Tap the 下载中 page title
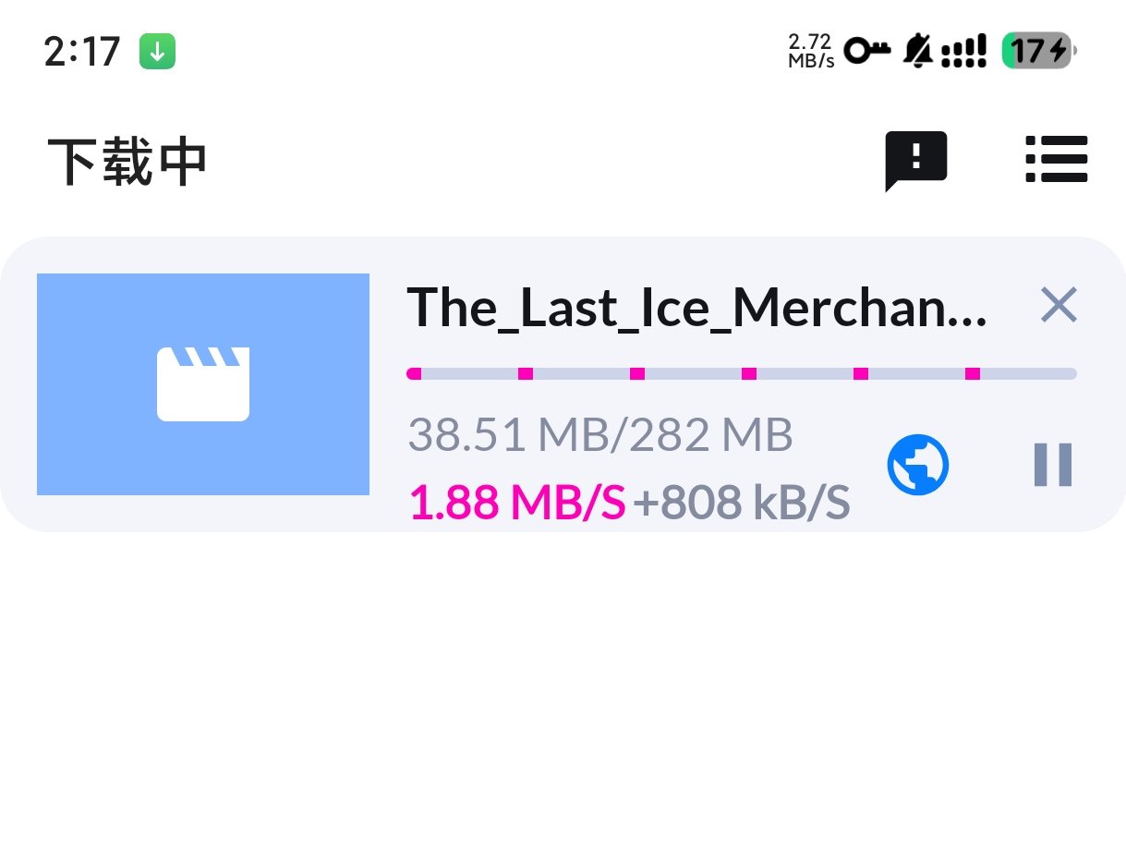Viewport: 1126px width, 851px height. click(127, 162)
